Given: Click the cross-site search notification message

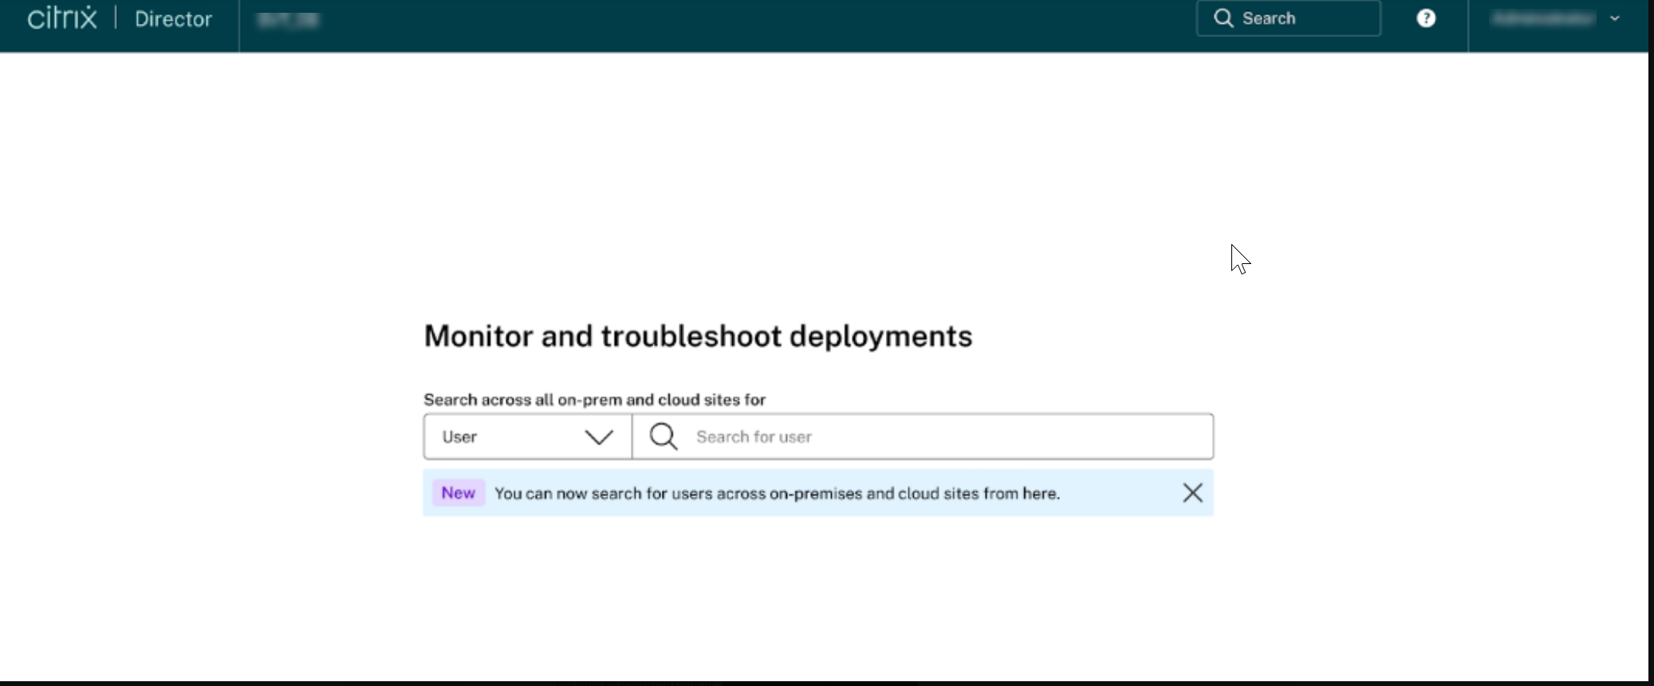Looking at the screenshot, I should click(777, 494).
